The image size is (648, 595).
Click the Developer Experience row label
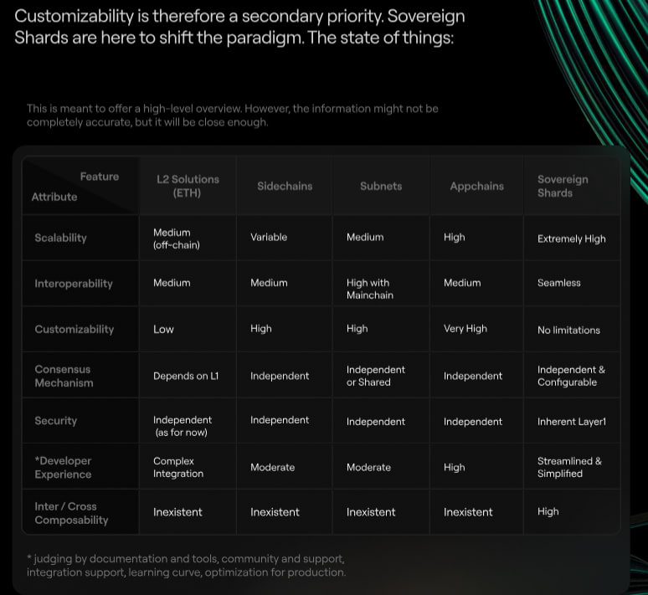point(63,467)
